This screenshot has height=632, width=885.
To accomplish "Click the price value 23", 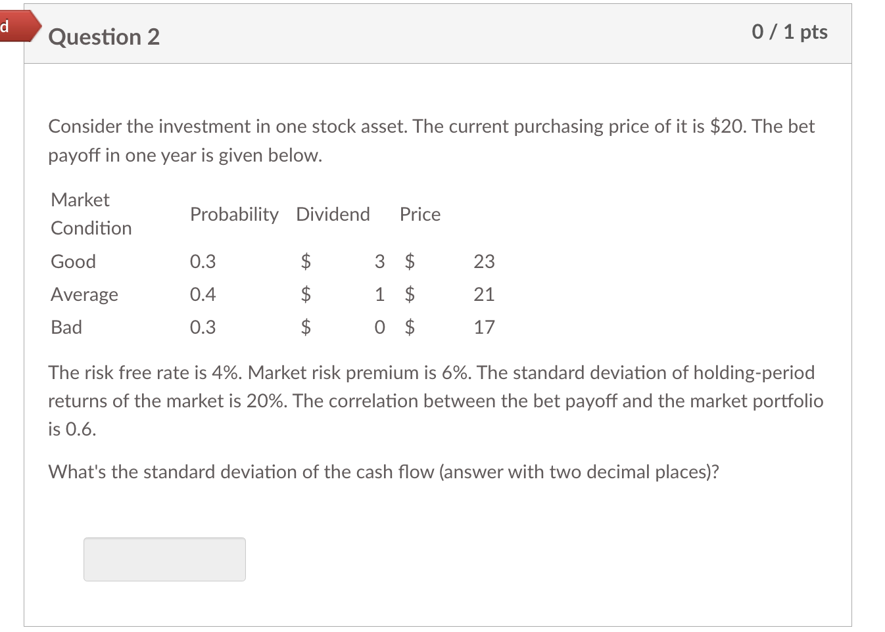I will 484,261.
